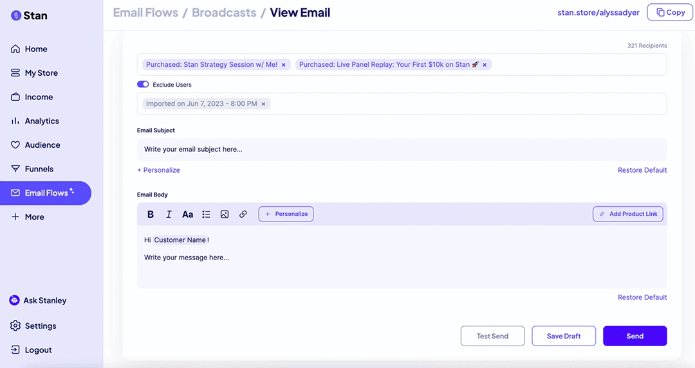Click Save Draft

(x=564, y=336)
